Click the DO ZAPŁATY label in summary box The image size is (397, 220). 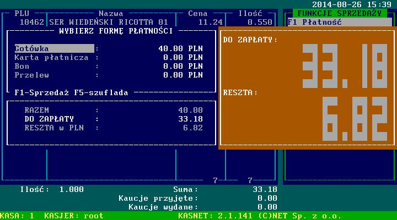pos(49,119)
